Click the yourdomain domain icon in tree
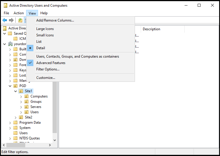 (x=10, y=44)
